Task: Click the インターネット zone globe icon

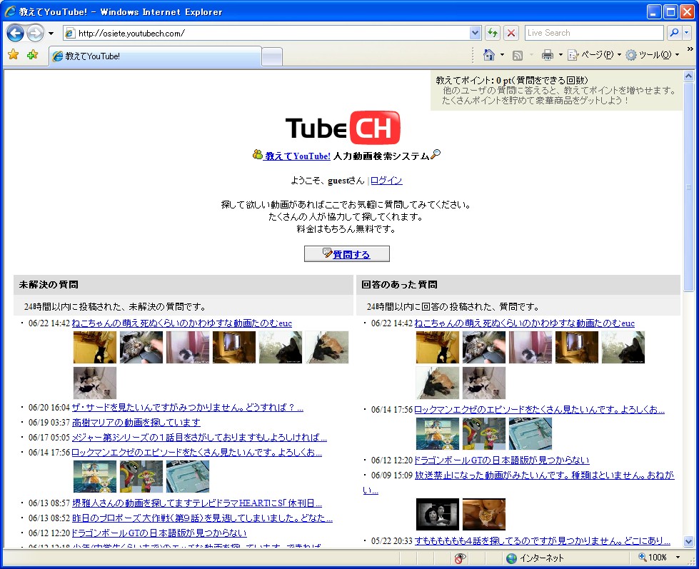Action: [512, 558]
